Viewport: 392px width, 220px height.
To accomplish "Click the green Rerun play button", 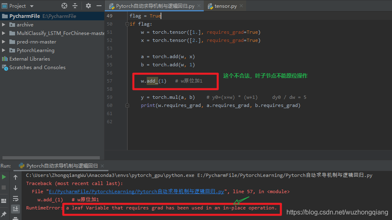I will [4, 177].
